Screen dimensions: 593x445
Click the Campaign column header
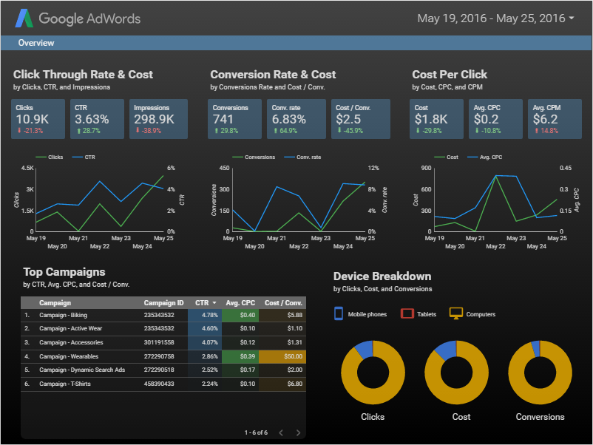tap(55, 303)
